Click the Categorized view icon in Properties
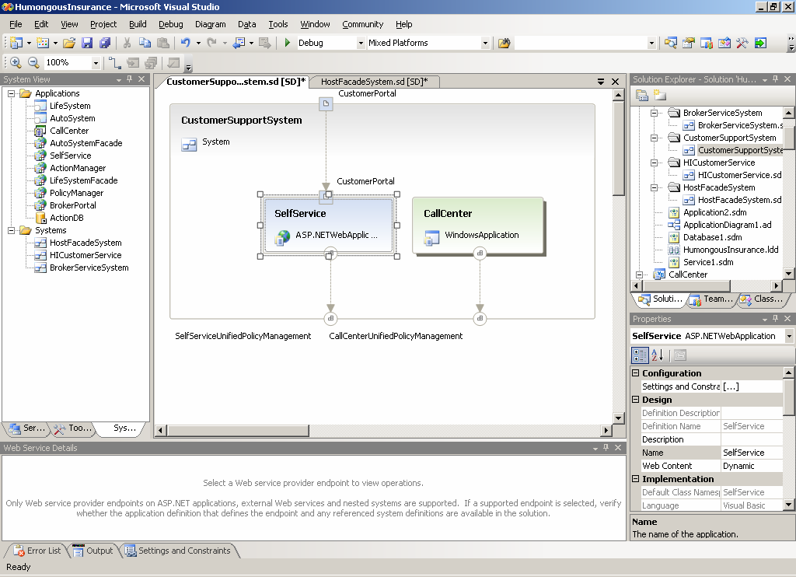 pos(640,355)
